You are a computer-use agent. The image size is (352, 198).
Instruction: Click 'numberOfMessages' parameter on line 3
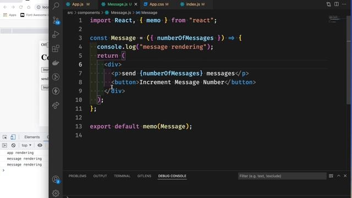pyautogui.click(x=185, y=38)
